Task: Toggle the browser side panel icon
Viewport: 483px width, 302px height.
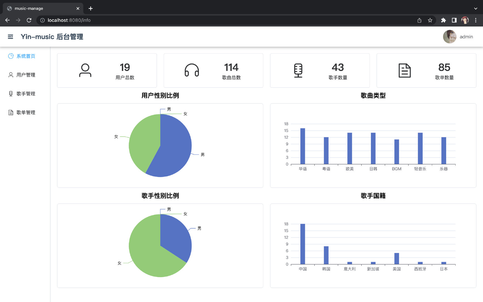Action: (454, 20)
